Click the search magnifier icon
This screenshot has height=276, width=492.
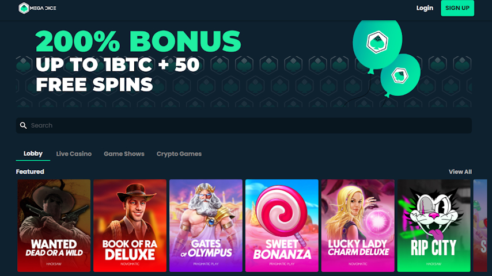point(23,125)
